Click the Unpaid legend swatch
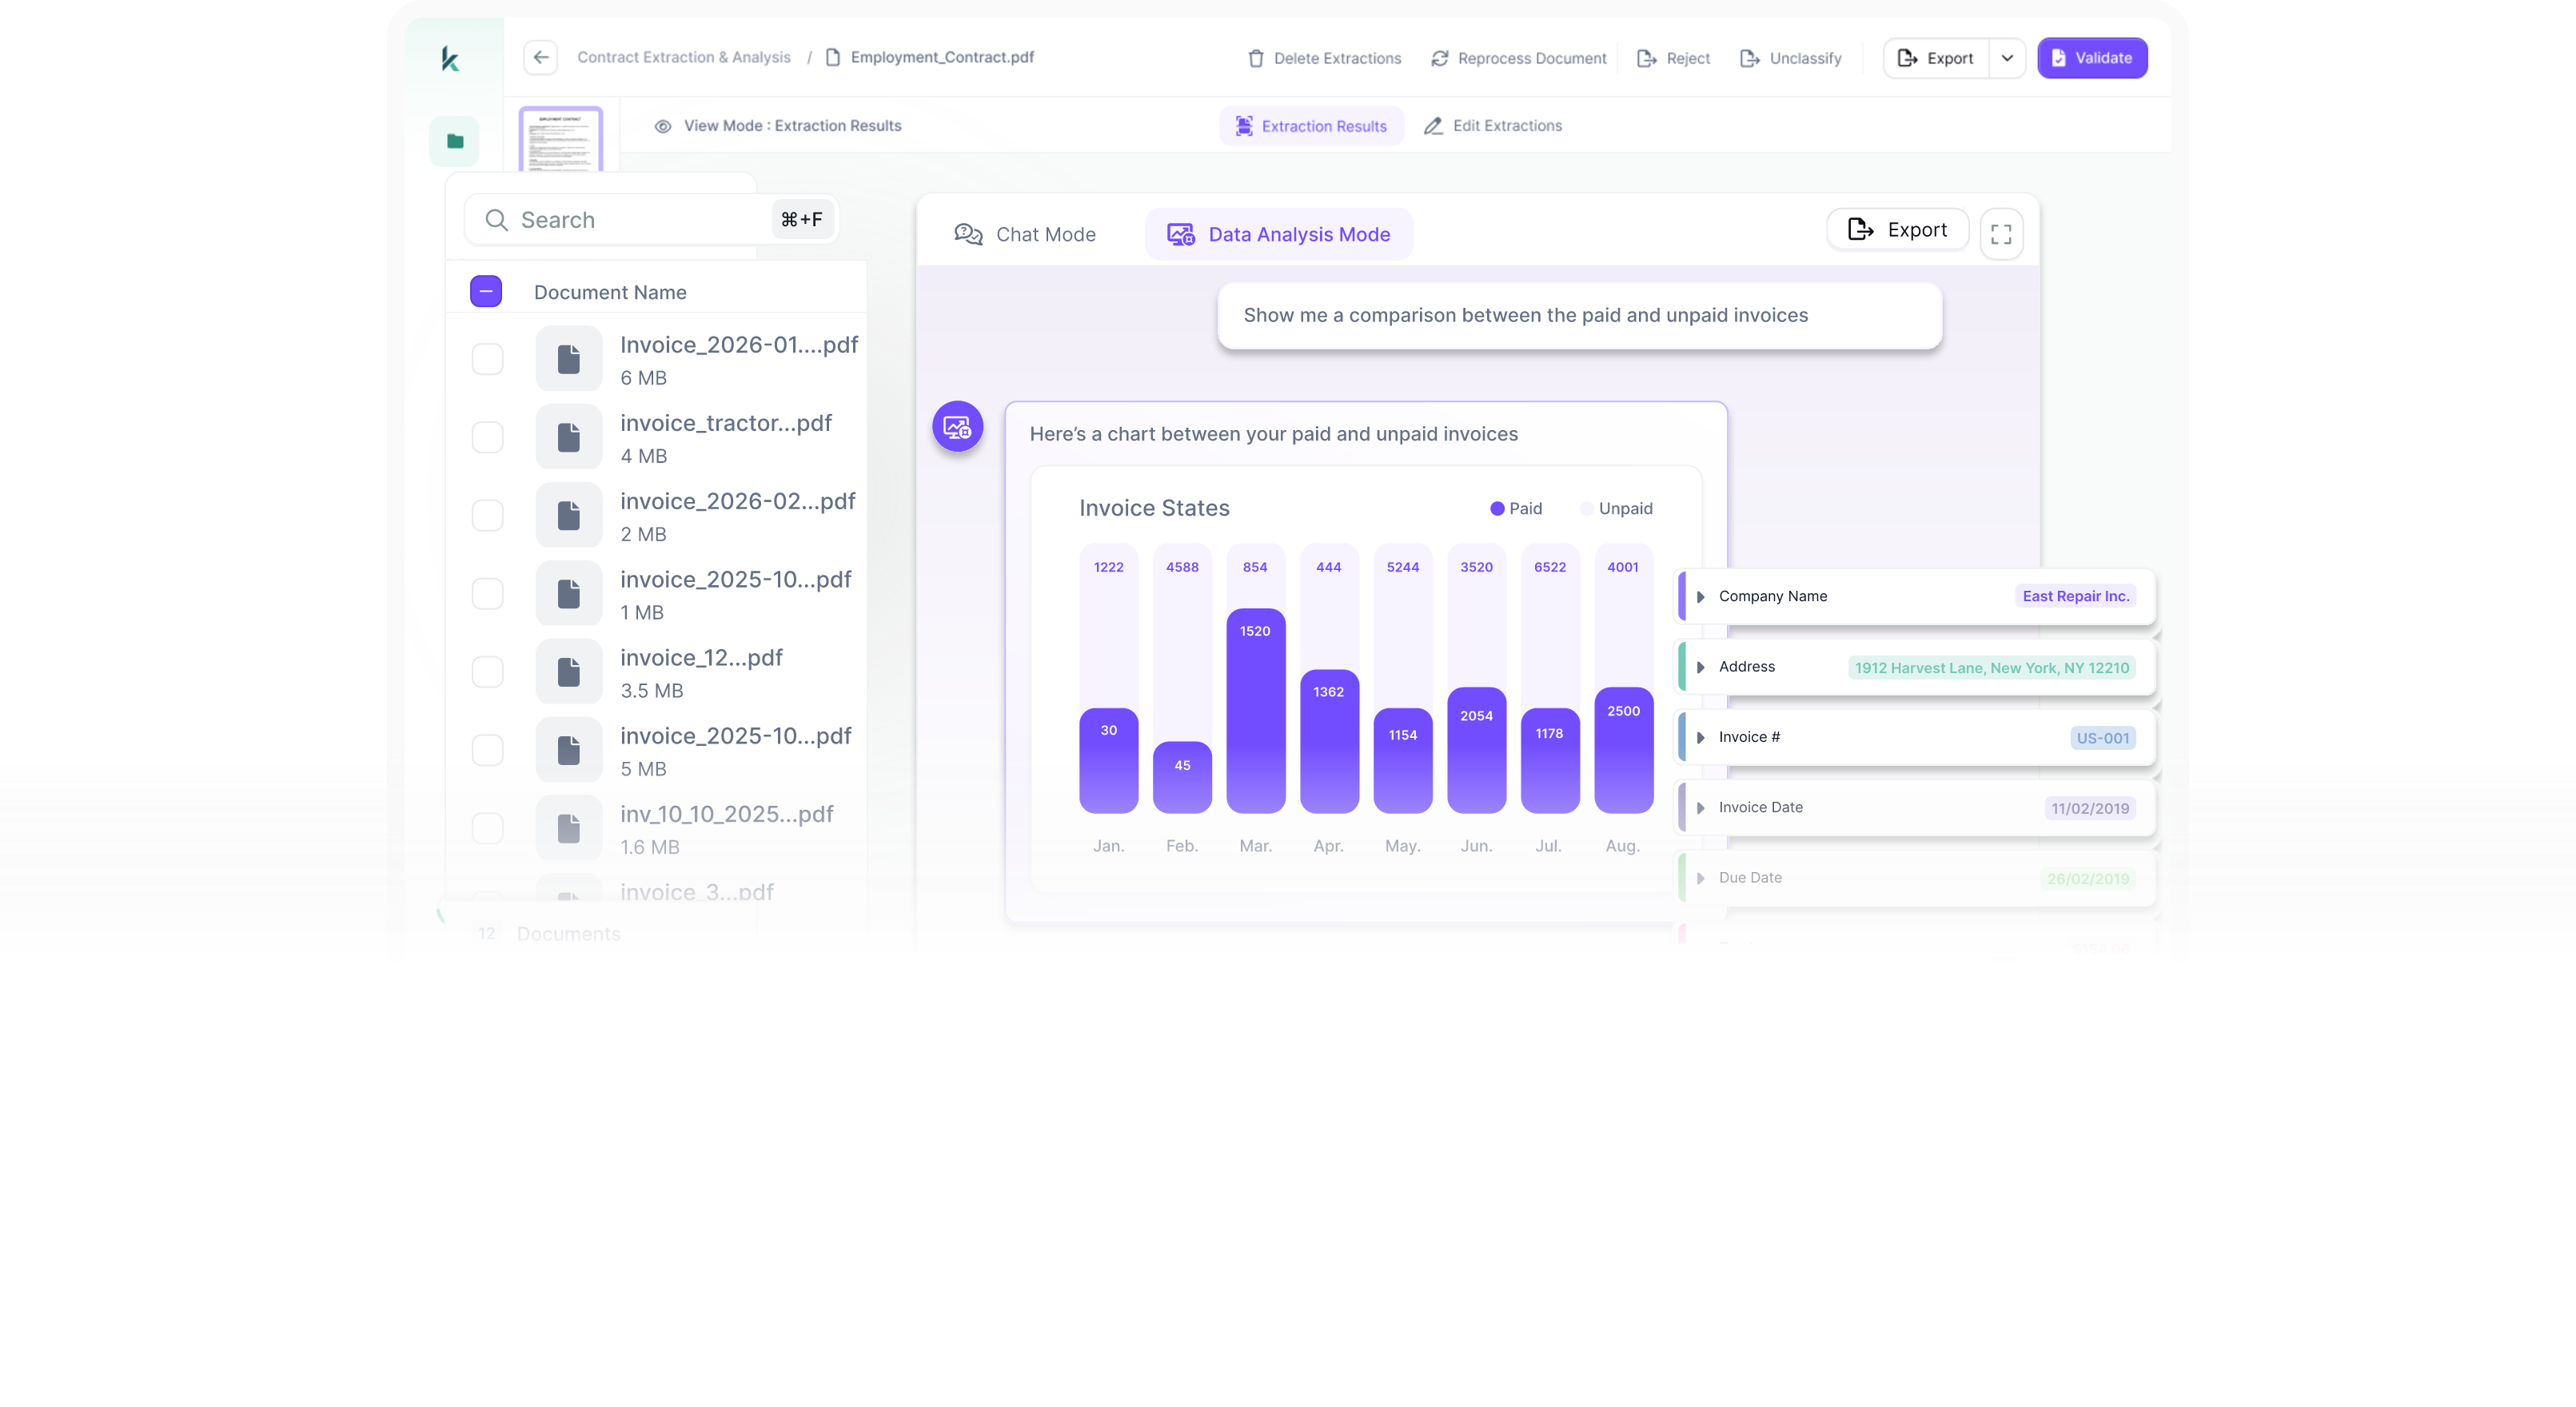The image size is (2576, 1407). 1587,509
